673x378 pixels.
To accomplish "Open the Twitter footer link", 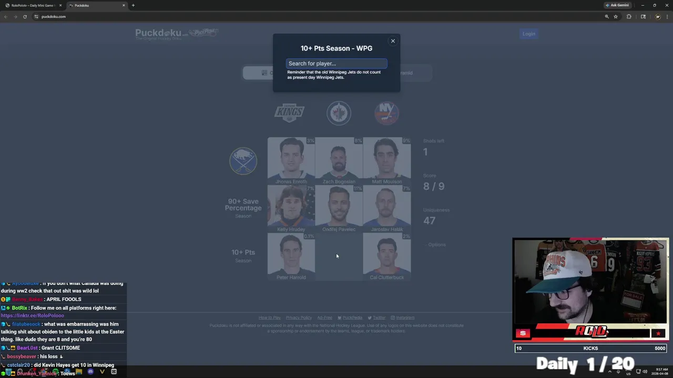I will 376,318.
